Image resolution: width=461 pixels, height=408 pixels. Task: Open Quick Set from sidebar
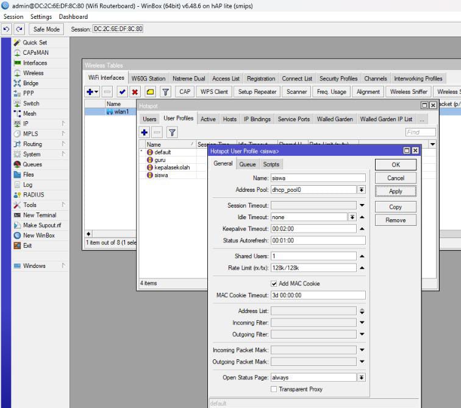[x=35, y=43]
